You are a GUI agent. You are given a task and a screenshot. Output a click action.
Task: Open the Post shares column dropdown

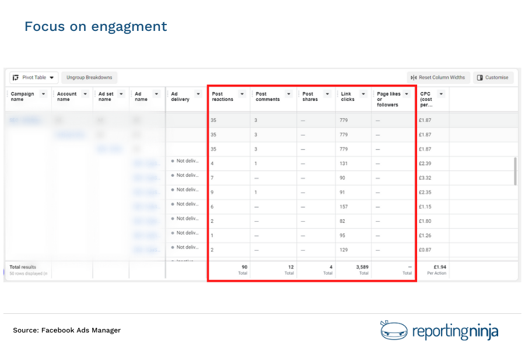[327, 94]
